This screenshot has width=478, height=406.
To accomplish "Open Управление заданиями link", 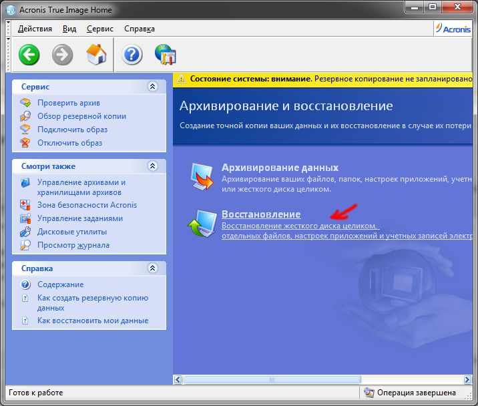I will tap(80, 218).
